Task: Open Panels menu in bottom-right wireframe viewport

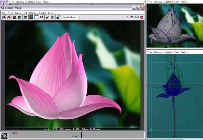Action: click(x=184, y=52)
